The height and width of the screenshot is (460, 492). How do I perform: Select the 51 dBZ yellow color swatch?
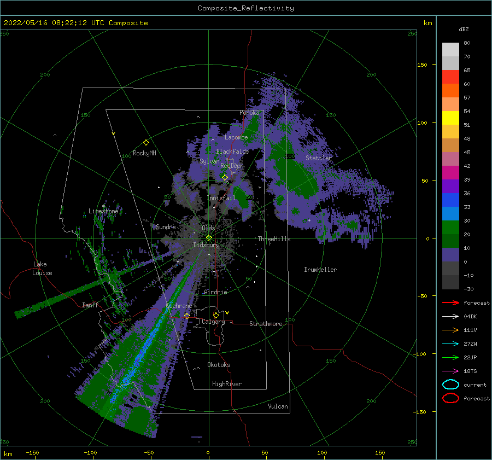450,118
